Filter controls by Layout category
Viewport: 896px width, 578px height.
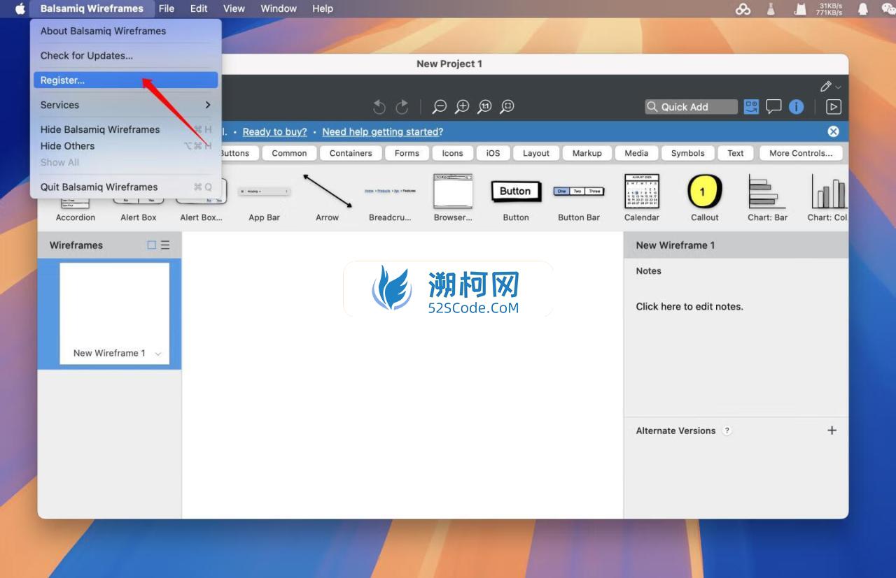pyautogui.click(x=536, y=153)
